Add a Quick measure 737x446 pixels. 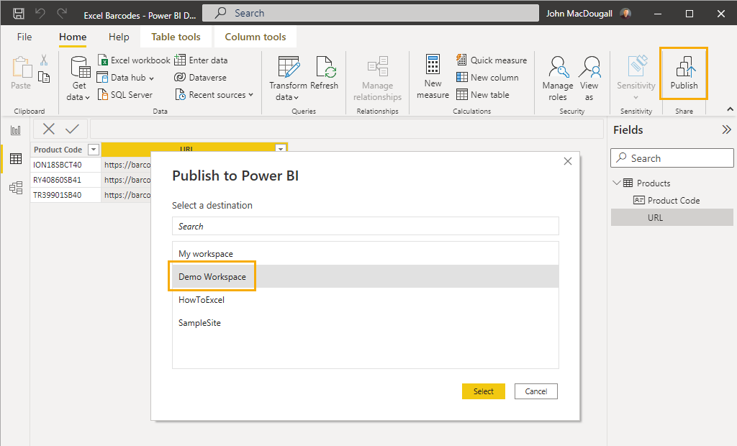click(492, 60)
